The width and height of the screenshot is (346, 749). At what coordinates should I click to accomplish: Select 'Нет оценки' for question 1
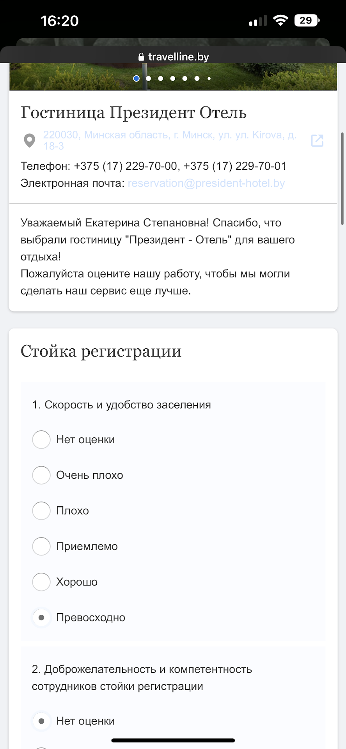41,440
